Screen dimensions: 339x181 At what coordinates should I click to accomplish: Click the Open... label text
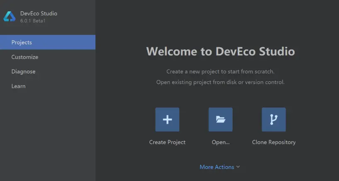pyautogui.click(x=220, y=142)
